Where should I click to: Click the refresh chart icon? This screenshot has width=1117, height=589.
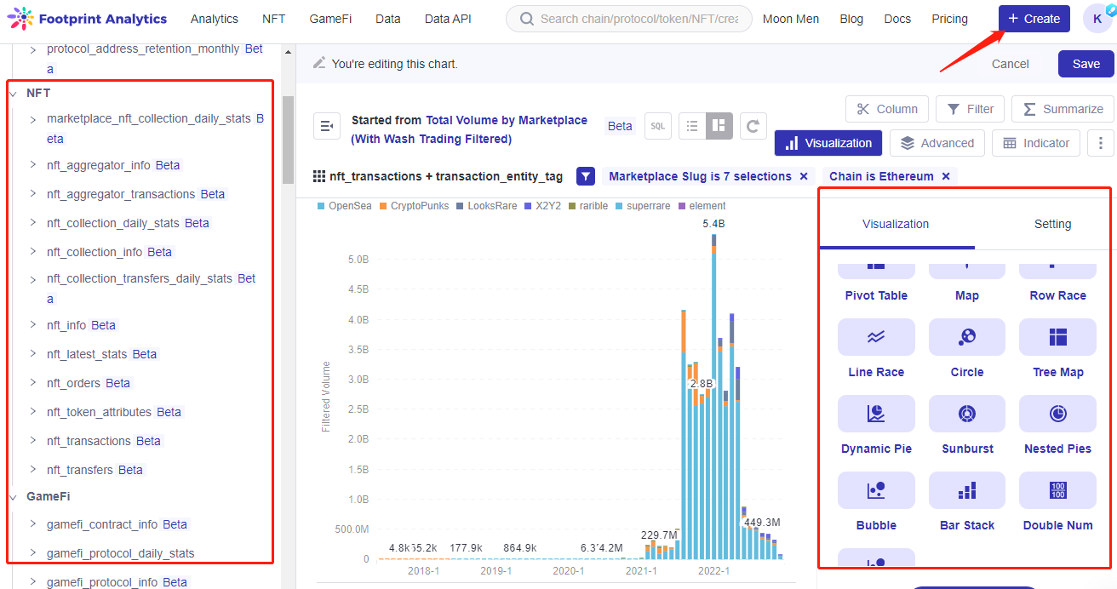[753, 125]
